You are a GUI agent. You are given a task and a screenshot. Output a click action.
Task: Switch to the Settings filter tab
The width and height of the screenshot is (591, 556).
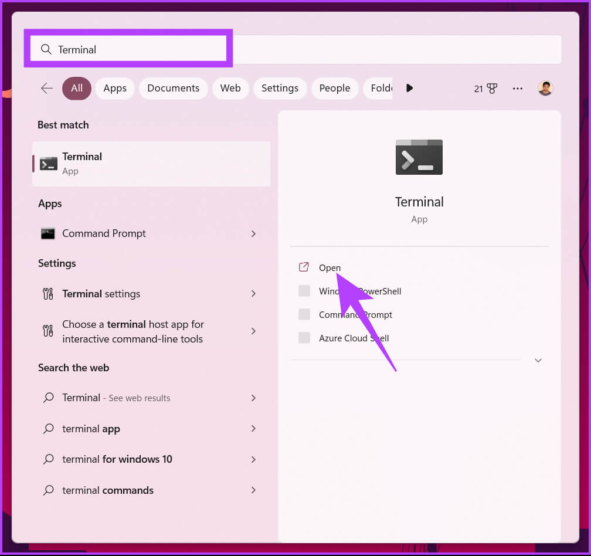point(280,88)
